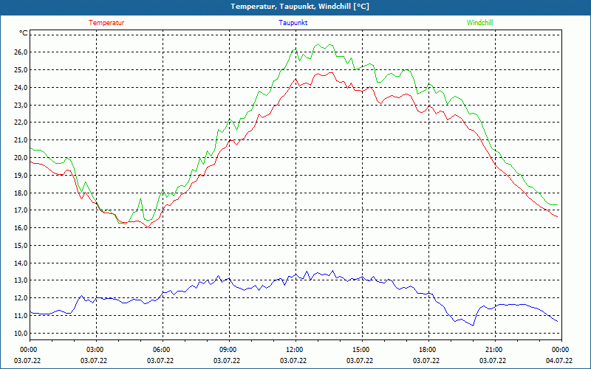Click the 03:00 time label on x-axis
This screenshot has width=591, height=369.
[x=96, y=350]
